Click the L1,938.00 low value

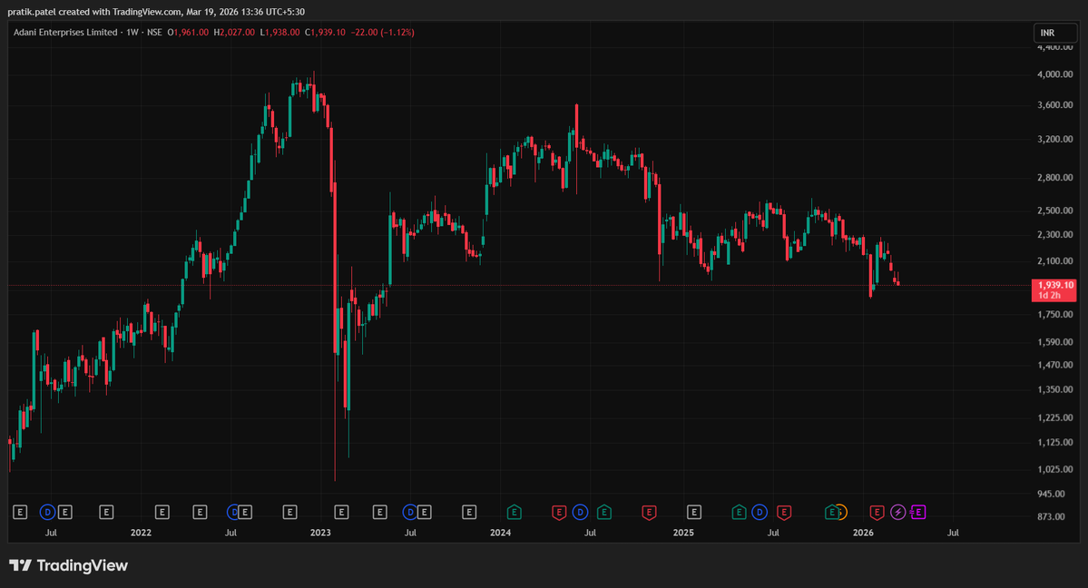(279, 32)
